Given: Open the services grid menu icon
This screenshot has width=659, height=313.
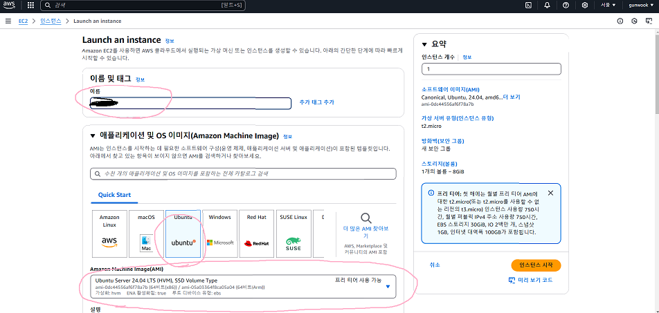Looking at the screenshot, I should [30, 5].
